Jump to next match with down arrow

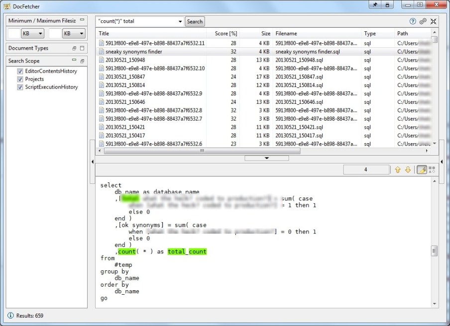407,169
